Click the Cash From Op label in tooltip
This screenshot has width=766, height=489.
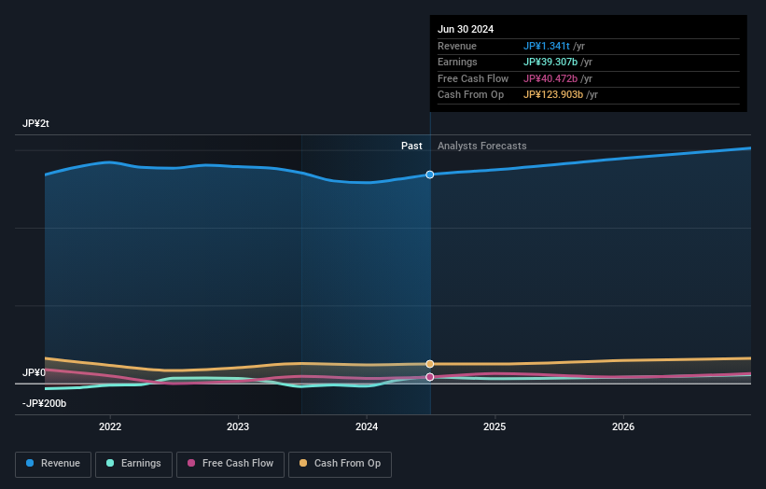click(x=470, y=95)
